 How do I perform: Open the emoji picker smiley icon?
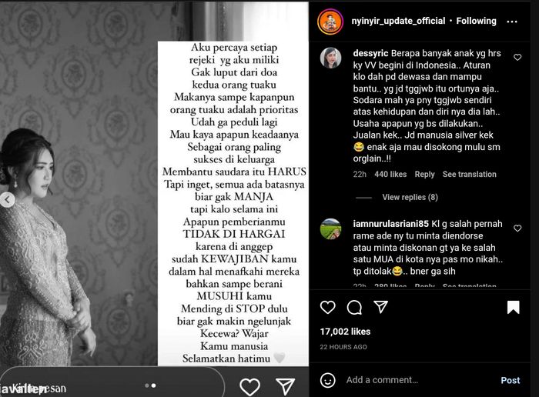pos(327,380)
